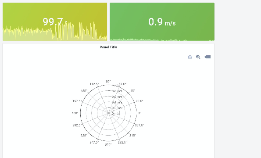Click the polar chart center point
Viewport: 261px width, 158px height.
[x=108, y=113]
